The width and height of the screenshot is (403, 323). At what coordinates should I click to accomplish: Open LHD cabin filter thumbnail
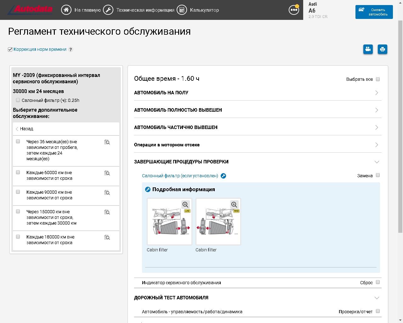coord(169,221)
